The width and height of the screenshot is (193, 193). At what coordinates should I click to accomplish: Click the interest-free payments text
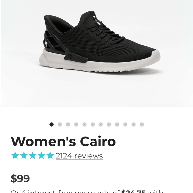pos(87,192)
